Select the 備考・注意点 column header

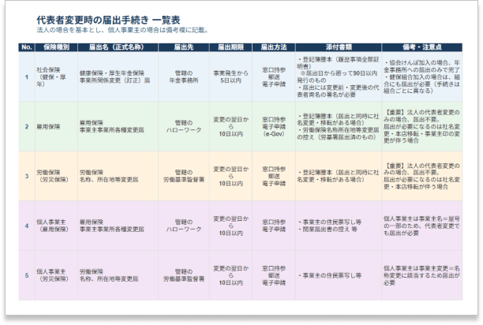[x=422, y=47]
